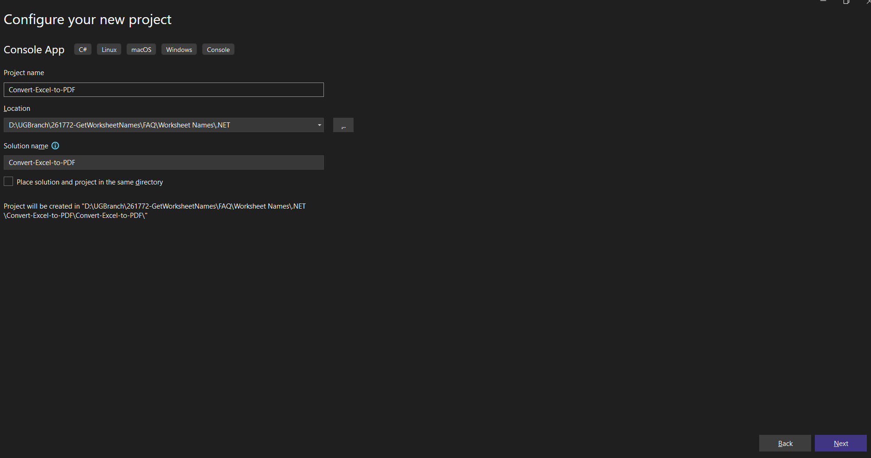This screenshot has width=871, height=458.
Task: Enable "Place solution and project in the same directory"
Action: coord(8,181)
